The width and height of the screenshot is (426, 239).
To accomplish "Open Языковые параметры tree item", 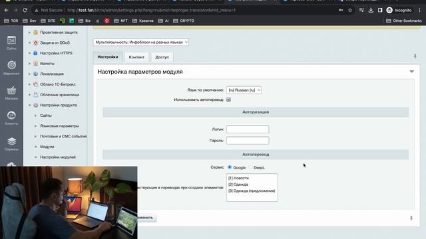I will 59,126.
